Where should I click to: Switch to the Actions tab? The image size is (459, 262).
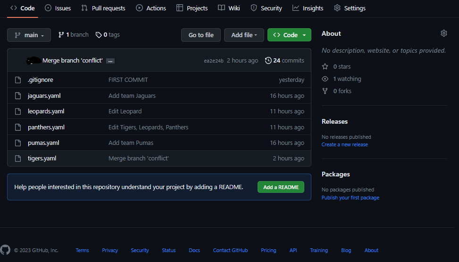click(x=151, y=8)
